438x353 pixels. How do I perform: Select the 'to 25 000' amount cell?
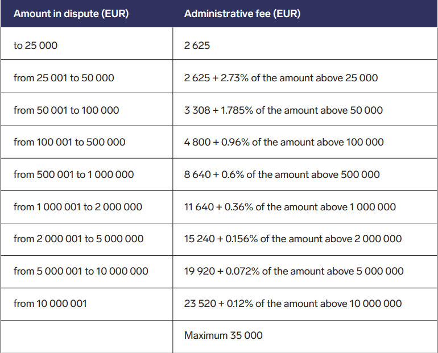86,44
